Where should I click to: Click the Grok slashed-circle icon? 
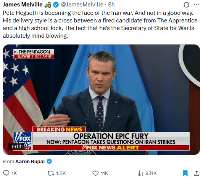tap(187, 5)
